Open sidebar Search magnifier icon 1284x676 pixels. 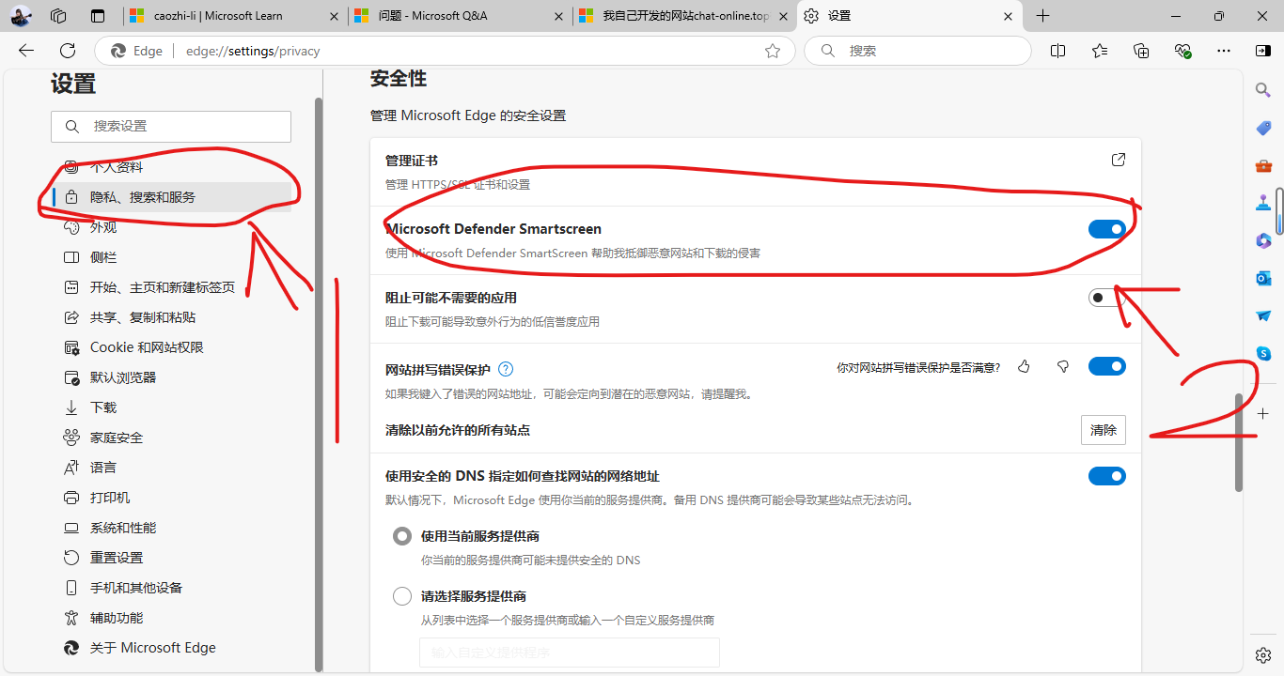click(1263, 89)
